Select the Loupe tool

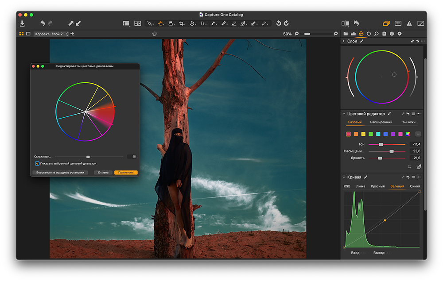click(x=171, y=23)
